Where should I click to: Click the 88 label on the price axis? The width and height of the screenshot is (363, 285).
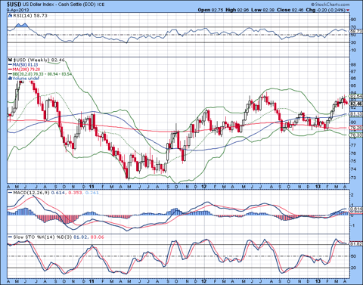[353, 65]
